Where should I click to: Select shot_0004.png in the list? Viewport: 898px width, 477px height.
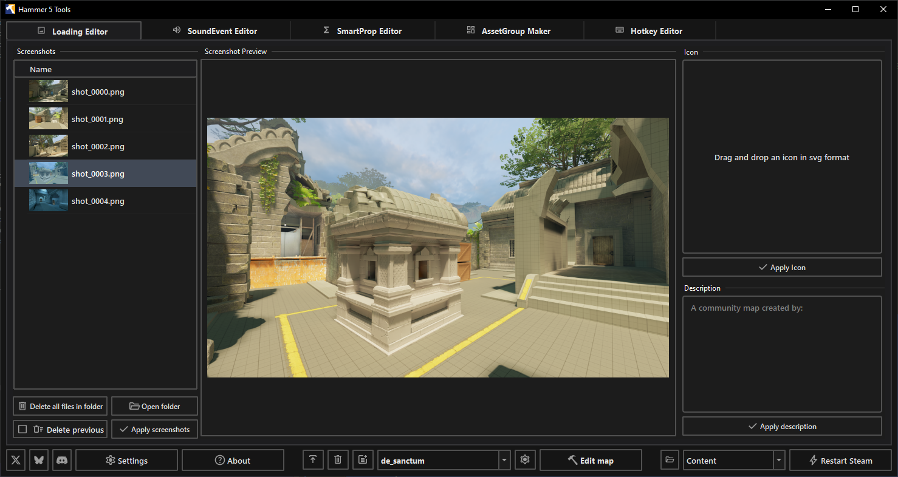105,201
